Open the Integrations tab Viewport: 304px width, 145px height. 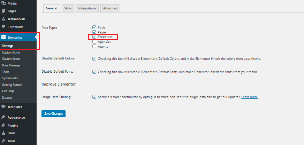coord(87,8)
